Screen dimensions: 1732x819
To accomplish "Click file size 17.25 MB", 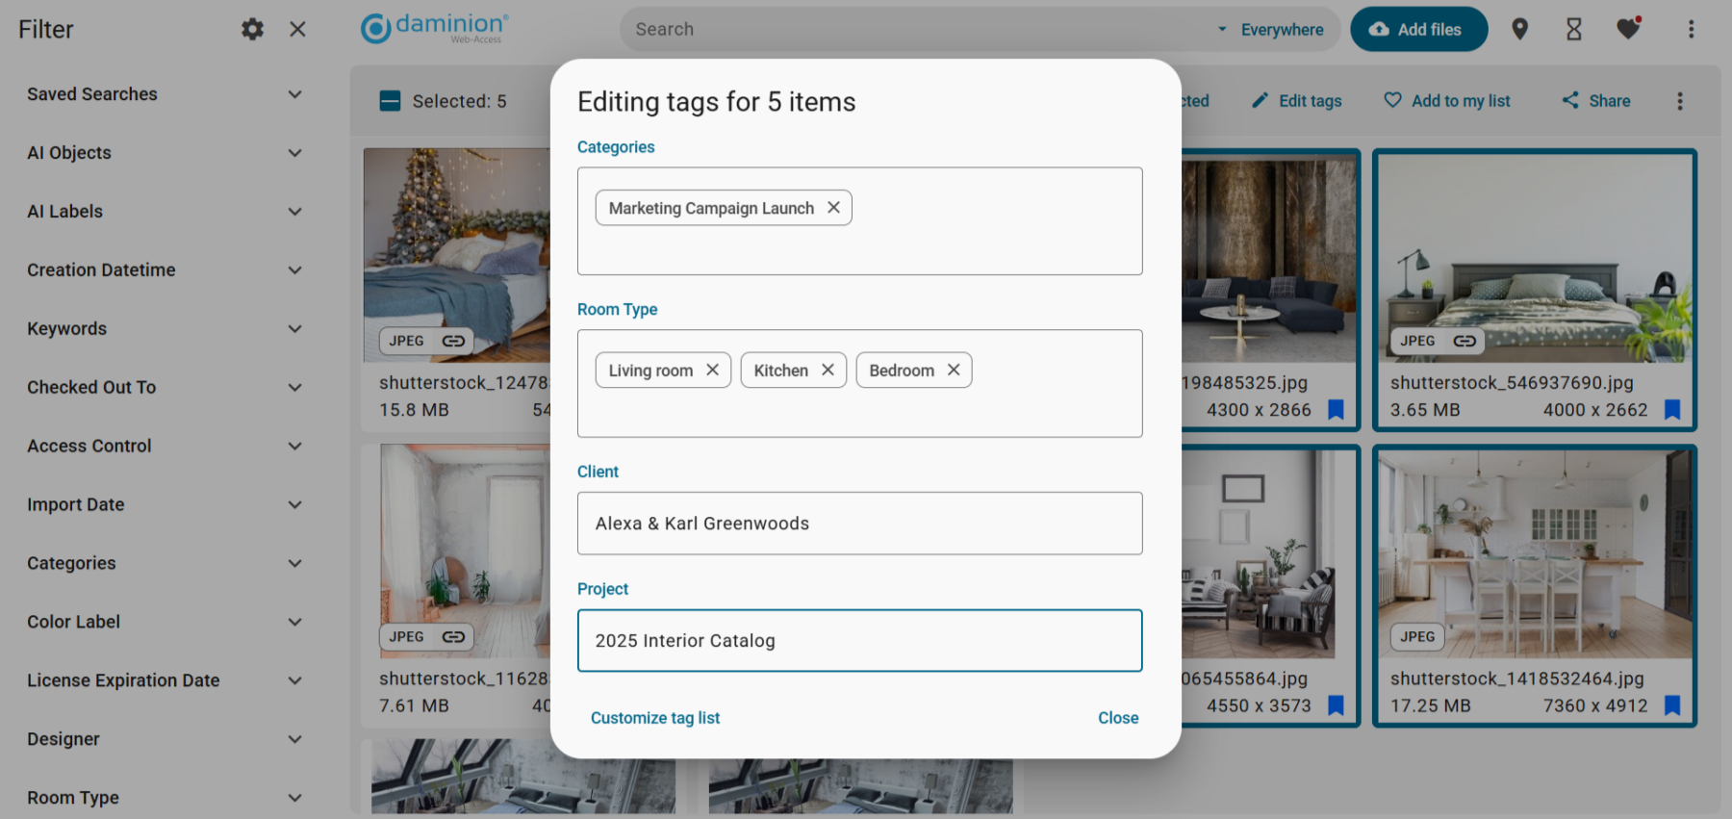I will pyautogui.click(x=1430, y=705).
